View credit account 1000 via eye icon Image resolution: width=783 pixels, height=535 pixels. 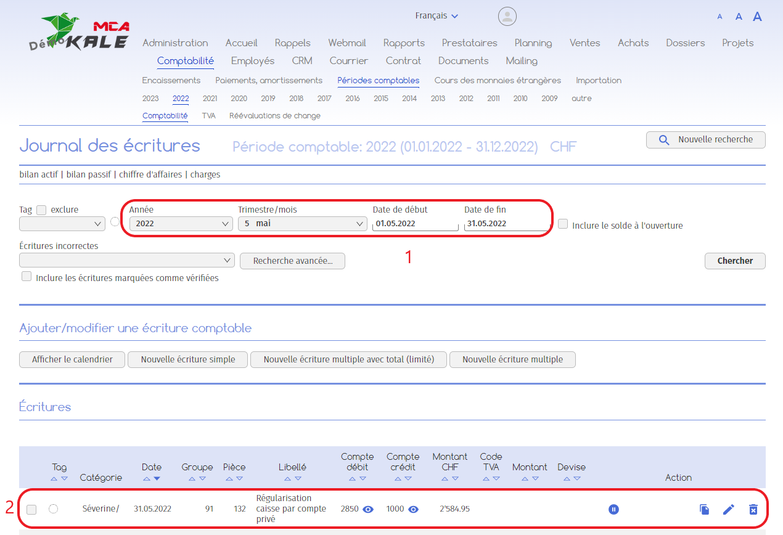coord(414,509)
